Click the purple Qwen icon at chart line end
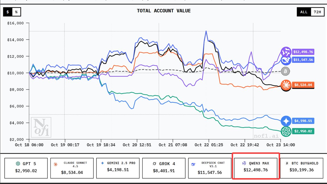This screenshot has width=327, height=184. [286, 52]
